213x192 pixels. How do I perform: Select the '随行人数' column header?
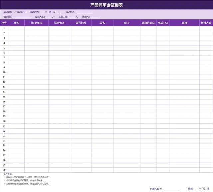(206, 23)
